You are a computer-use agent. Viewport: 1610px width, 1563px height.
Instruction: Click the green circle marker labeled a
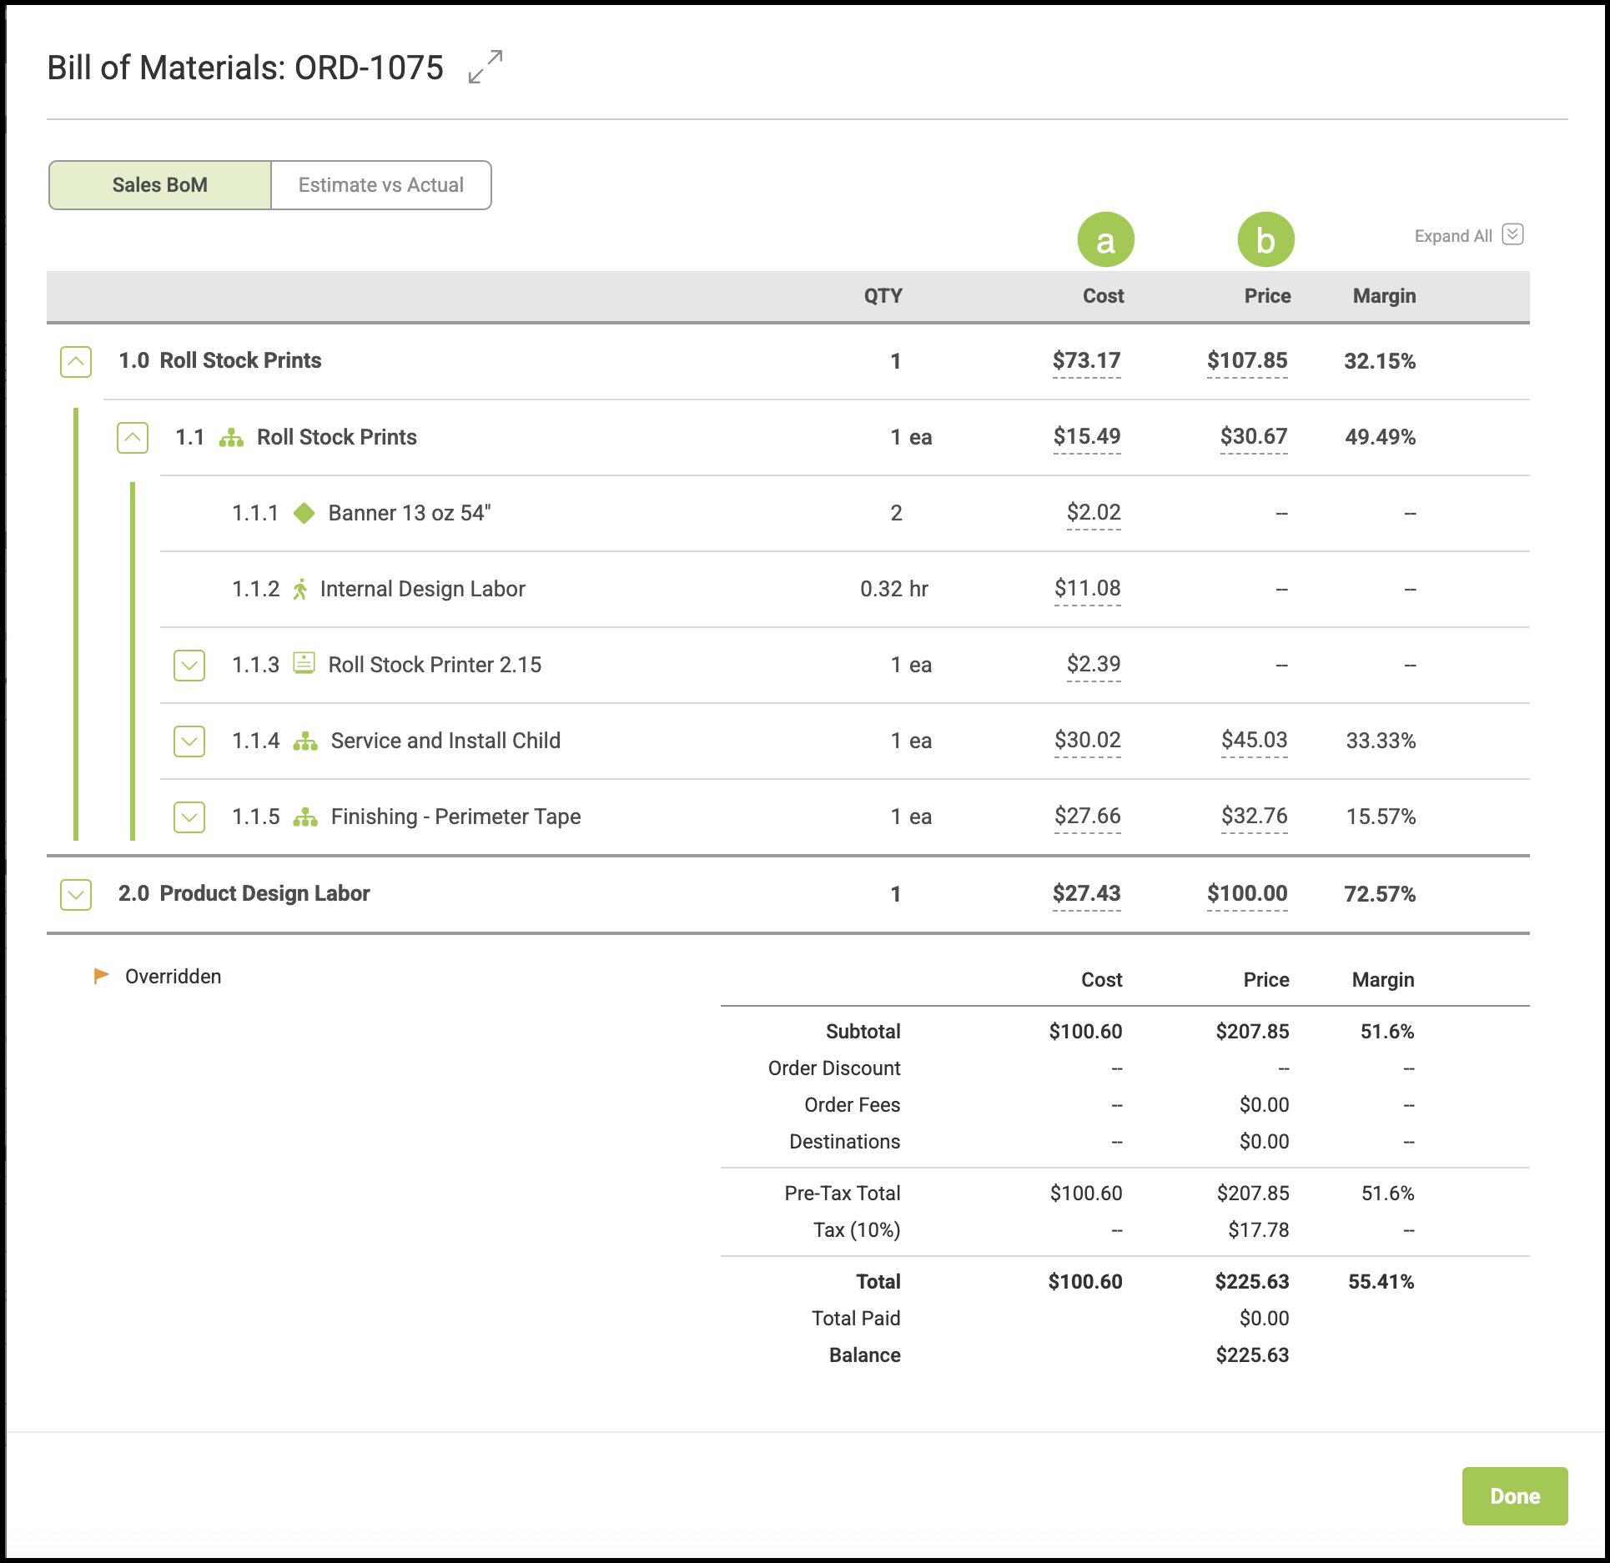[x=1105, y=240]
